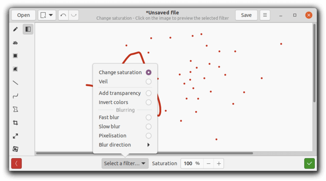326x181 pixels.
Task: Select the Skew tool
Action: click(x=15, y=109)
